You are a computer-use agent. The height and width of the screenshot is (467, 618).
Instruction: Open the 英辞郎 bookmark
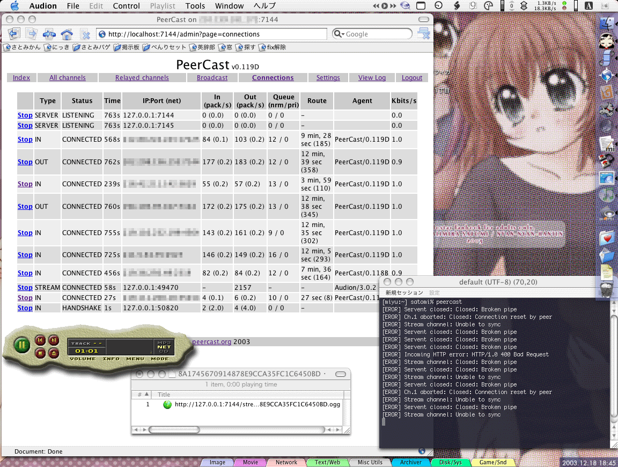click(202, 47)
